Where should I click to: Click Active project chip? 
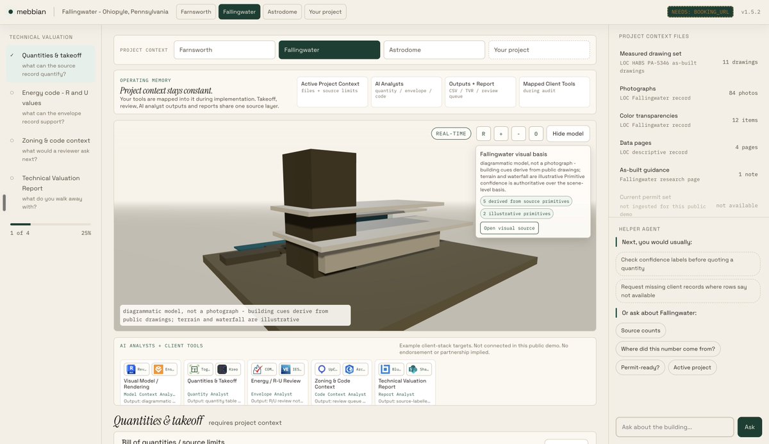(x=692, y=368)
